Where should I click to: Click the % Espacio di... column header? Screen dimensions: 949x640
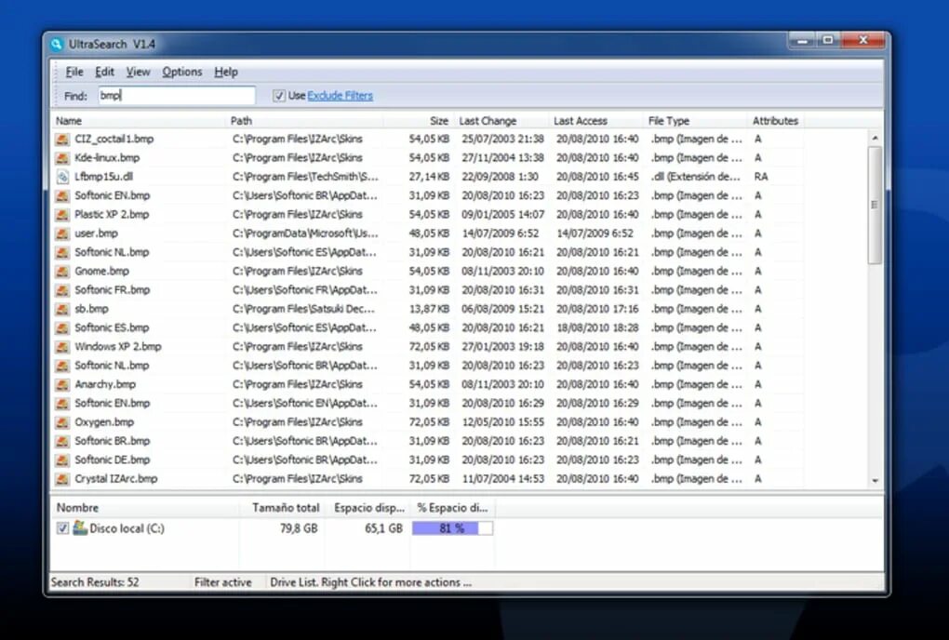tap(453, 508)
